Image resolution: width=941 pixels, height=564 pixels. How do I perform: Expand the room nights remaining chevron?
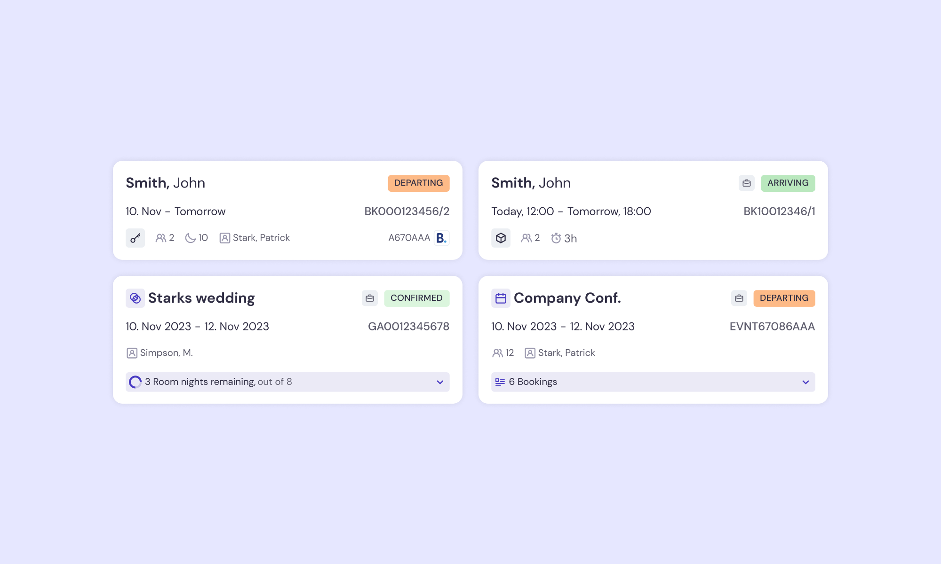440,382
